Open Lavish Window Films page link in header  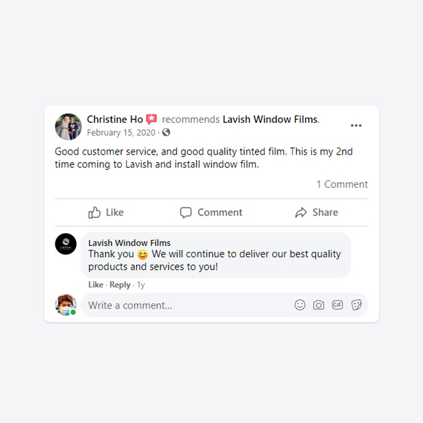tap(270, 119)
